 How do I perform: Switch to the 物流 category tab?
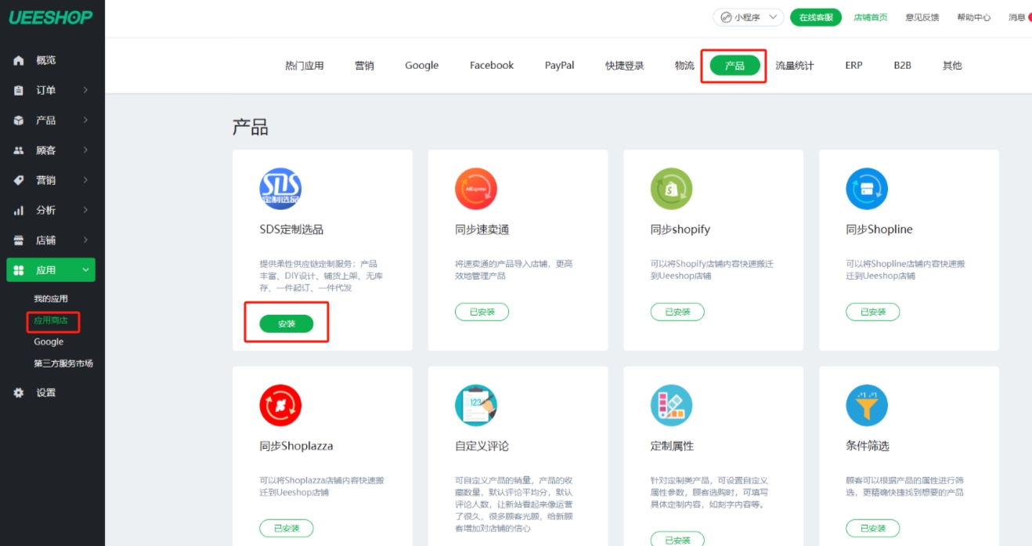(684, 66)
